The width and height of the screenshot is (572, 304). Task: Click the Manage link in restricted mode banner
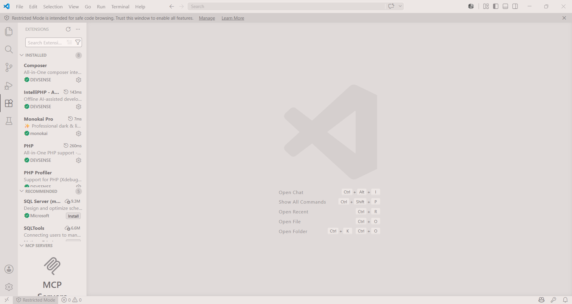[207, 18]
